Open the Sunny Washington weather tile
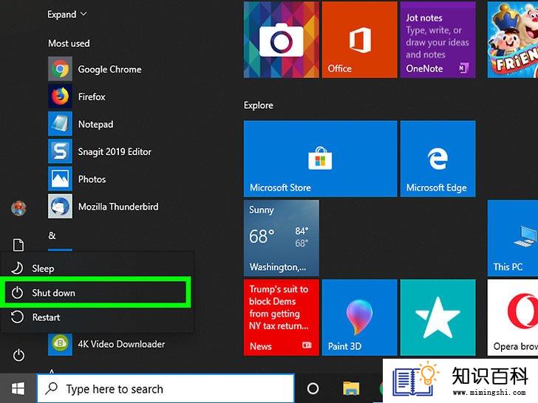Image resolution: width=538 pixels, height=403 pixels. (x=281, y=238)
